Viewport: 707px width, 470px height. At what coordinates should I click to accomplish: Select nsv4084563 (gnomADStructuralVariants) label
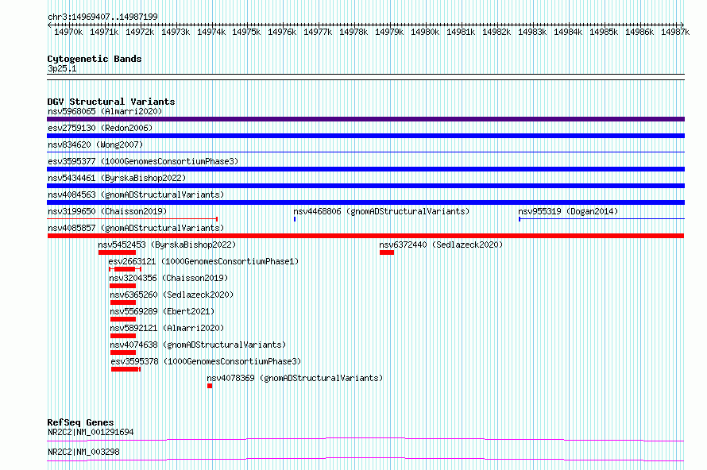click(x=136, y=195)
